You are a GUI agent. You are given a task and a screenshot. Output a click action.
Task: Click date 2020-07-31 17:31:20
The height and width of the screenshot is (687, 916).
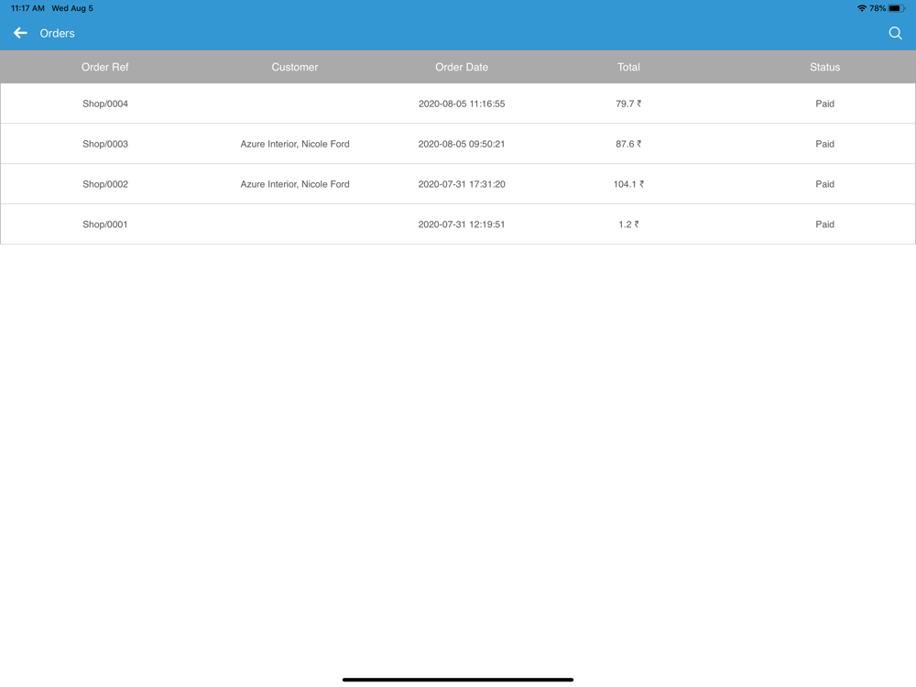pyautogui.click(x=462, y=184)
